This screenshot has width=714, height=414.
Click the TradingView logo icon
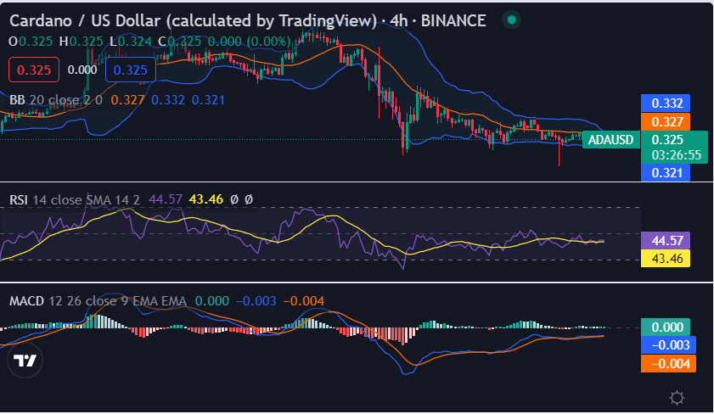(25, 361)
